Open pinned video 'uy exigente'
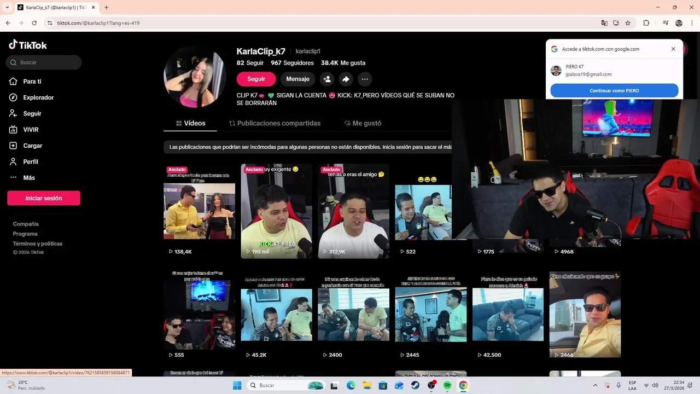Screen dimensions: 700x394 [277, 211]
